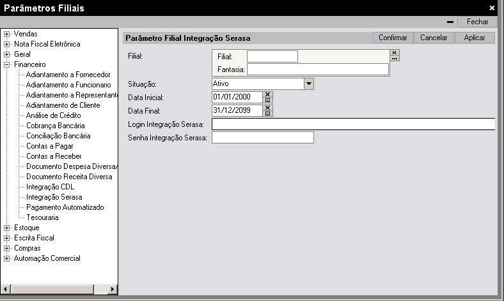Close the Parâmetros Filiais window
This screenshot has width=504, height=301.
492,8
